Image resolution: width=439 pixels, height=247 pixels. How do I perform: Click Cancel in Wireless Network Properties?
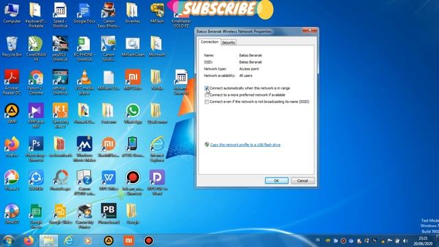[302, 180]
